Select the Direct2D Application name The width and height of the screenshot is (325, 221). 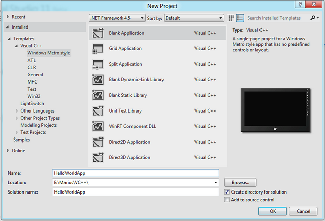[x=129, y=142]
